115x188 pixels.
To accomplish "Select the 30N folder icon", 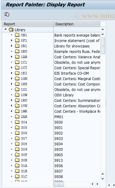I will [17, 160].
